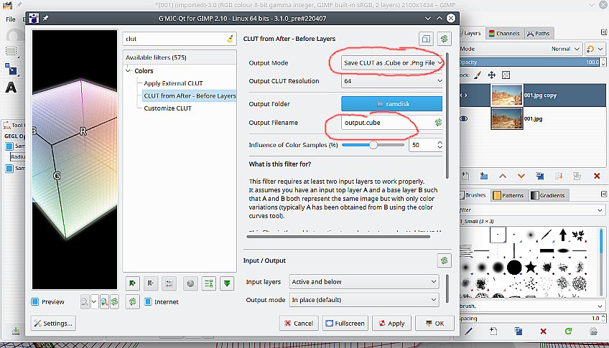Screen dimensions: 609x348
Task: Click the preview refresh icon beside zoom
Action: click(x=114, y=302)
